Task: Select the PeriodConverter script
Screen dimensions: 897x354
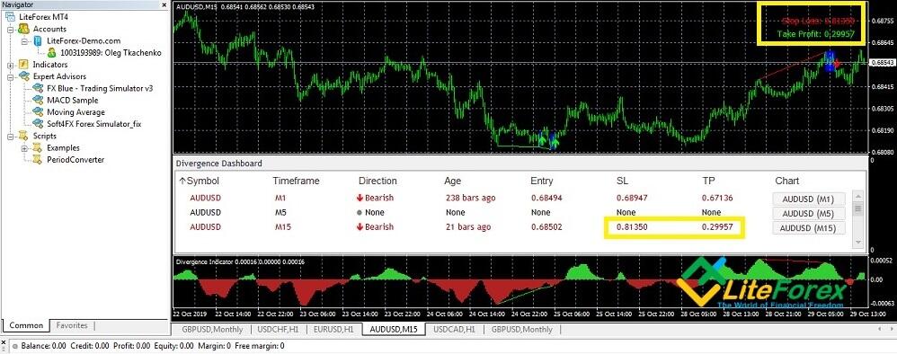Action: point(75,160)
